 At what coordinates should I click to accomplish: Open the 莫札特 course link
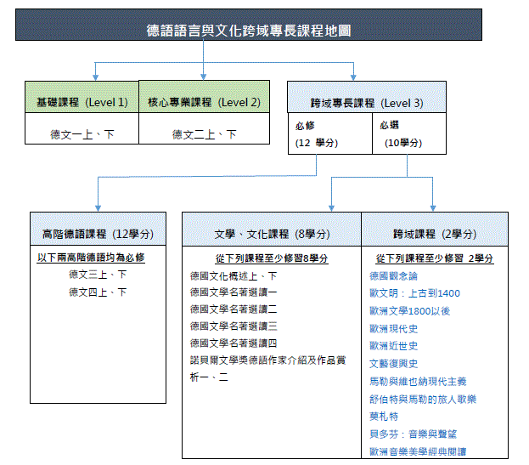(384, 417)
